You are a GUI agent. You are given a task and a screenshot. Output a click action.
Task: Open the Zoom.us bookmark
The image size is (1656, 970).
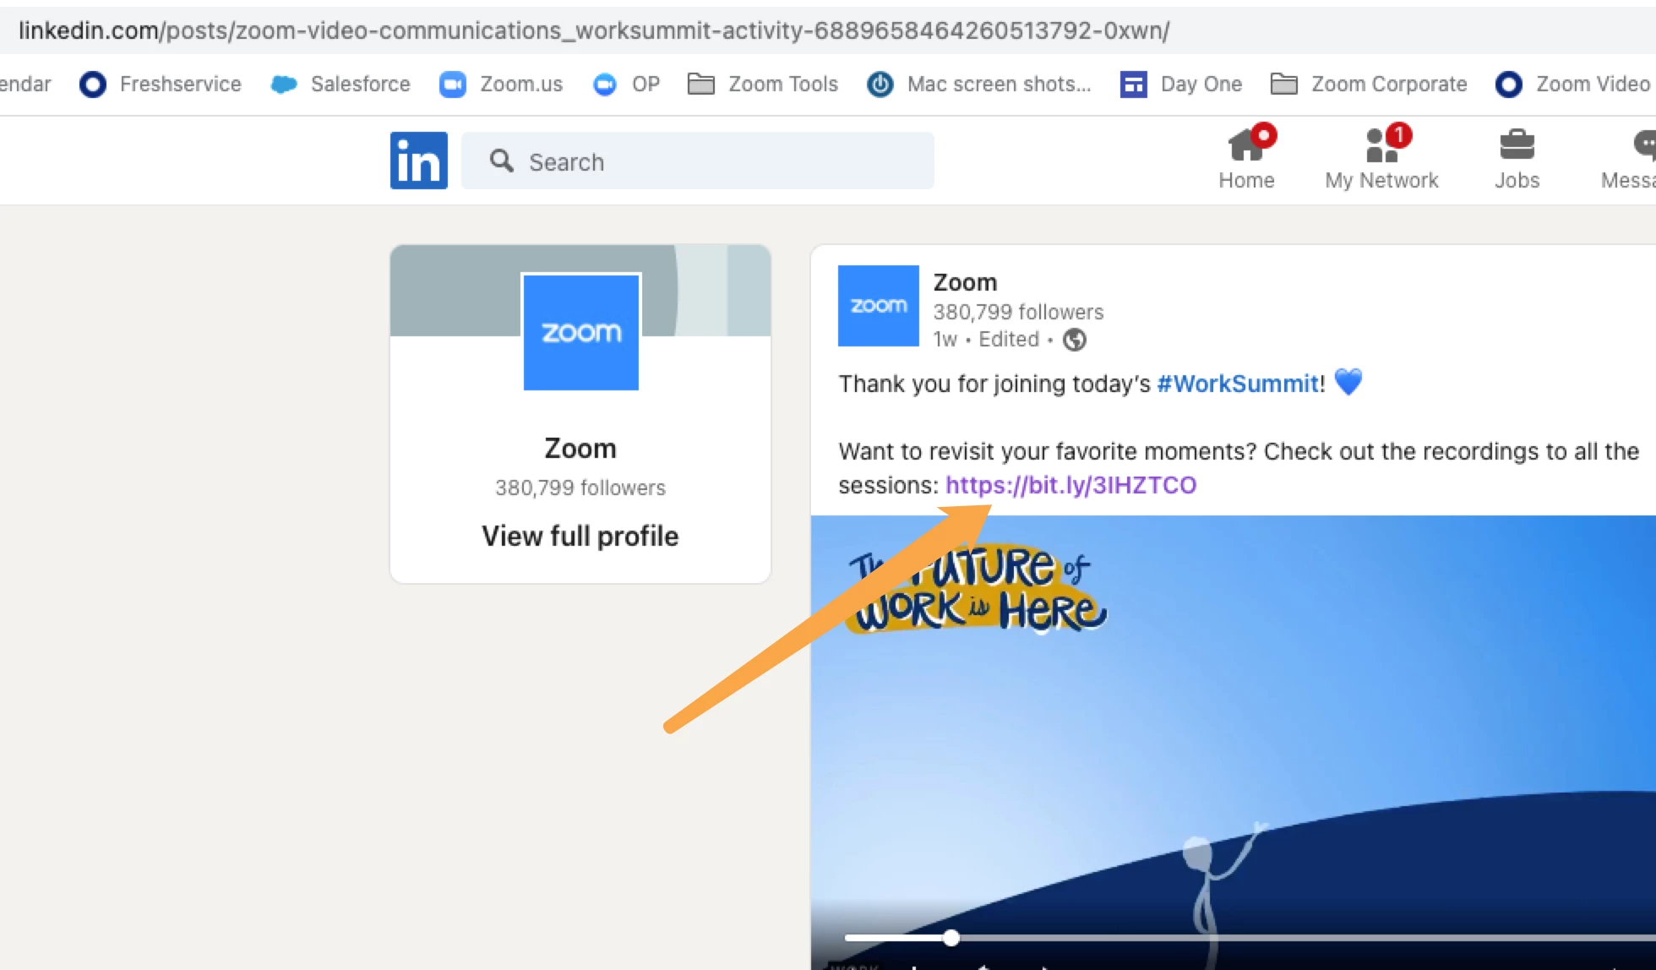[501, 84]
